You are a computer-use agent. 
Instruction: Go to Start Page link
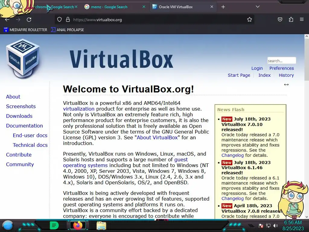239,75
